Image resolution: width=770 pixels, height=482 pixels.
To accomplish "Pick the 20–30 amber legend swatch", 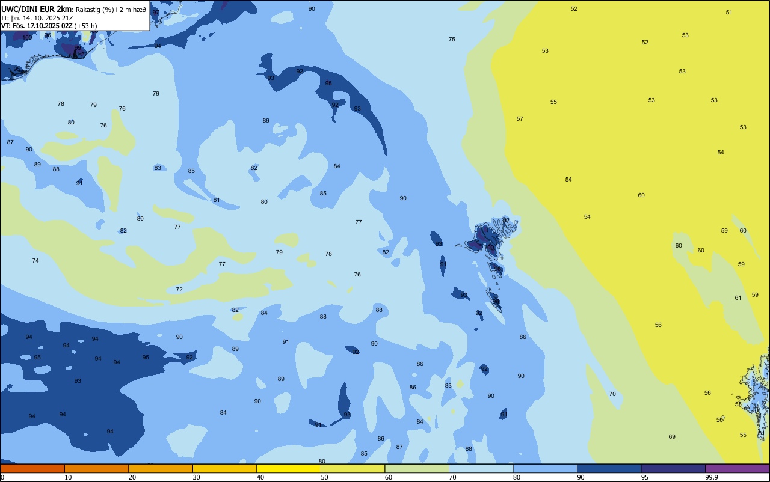I will coord(161,468).
